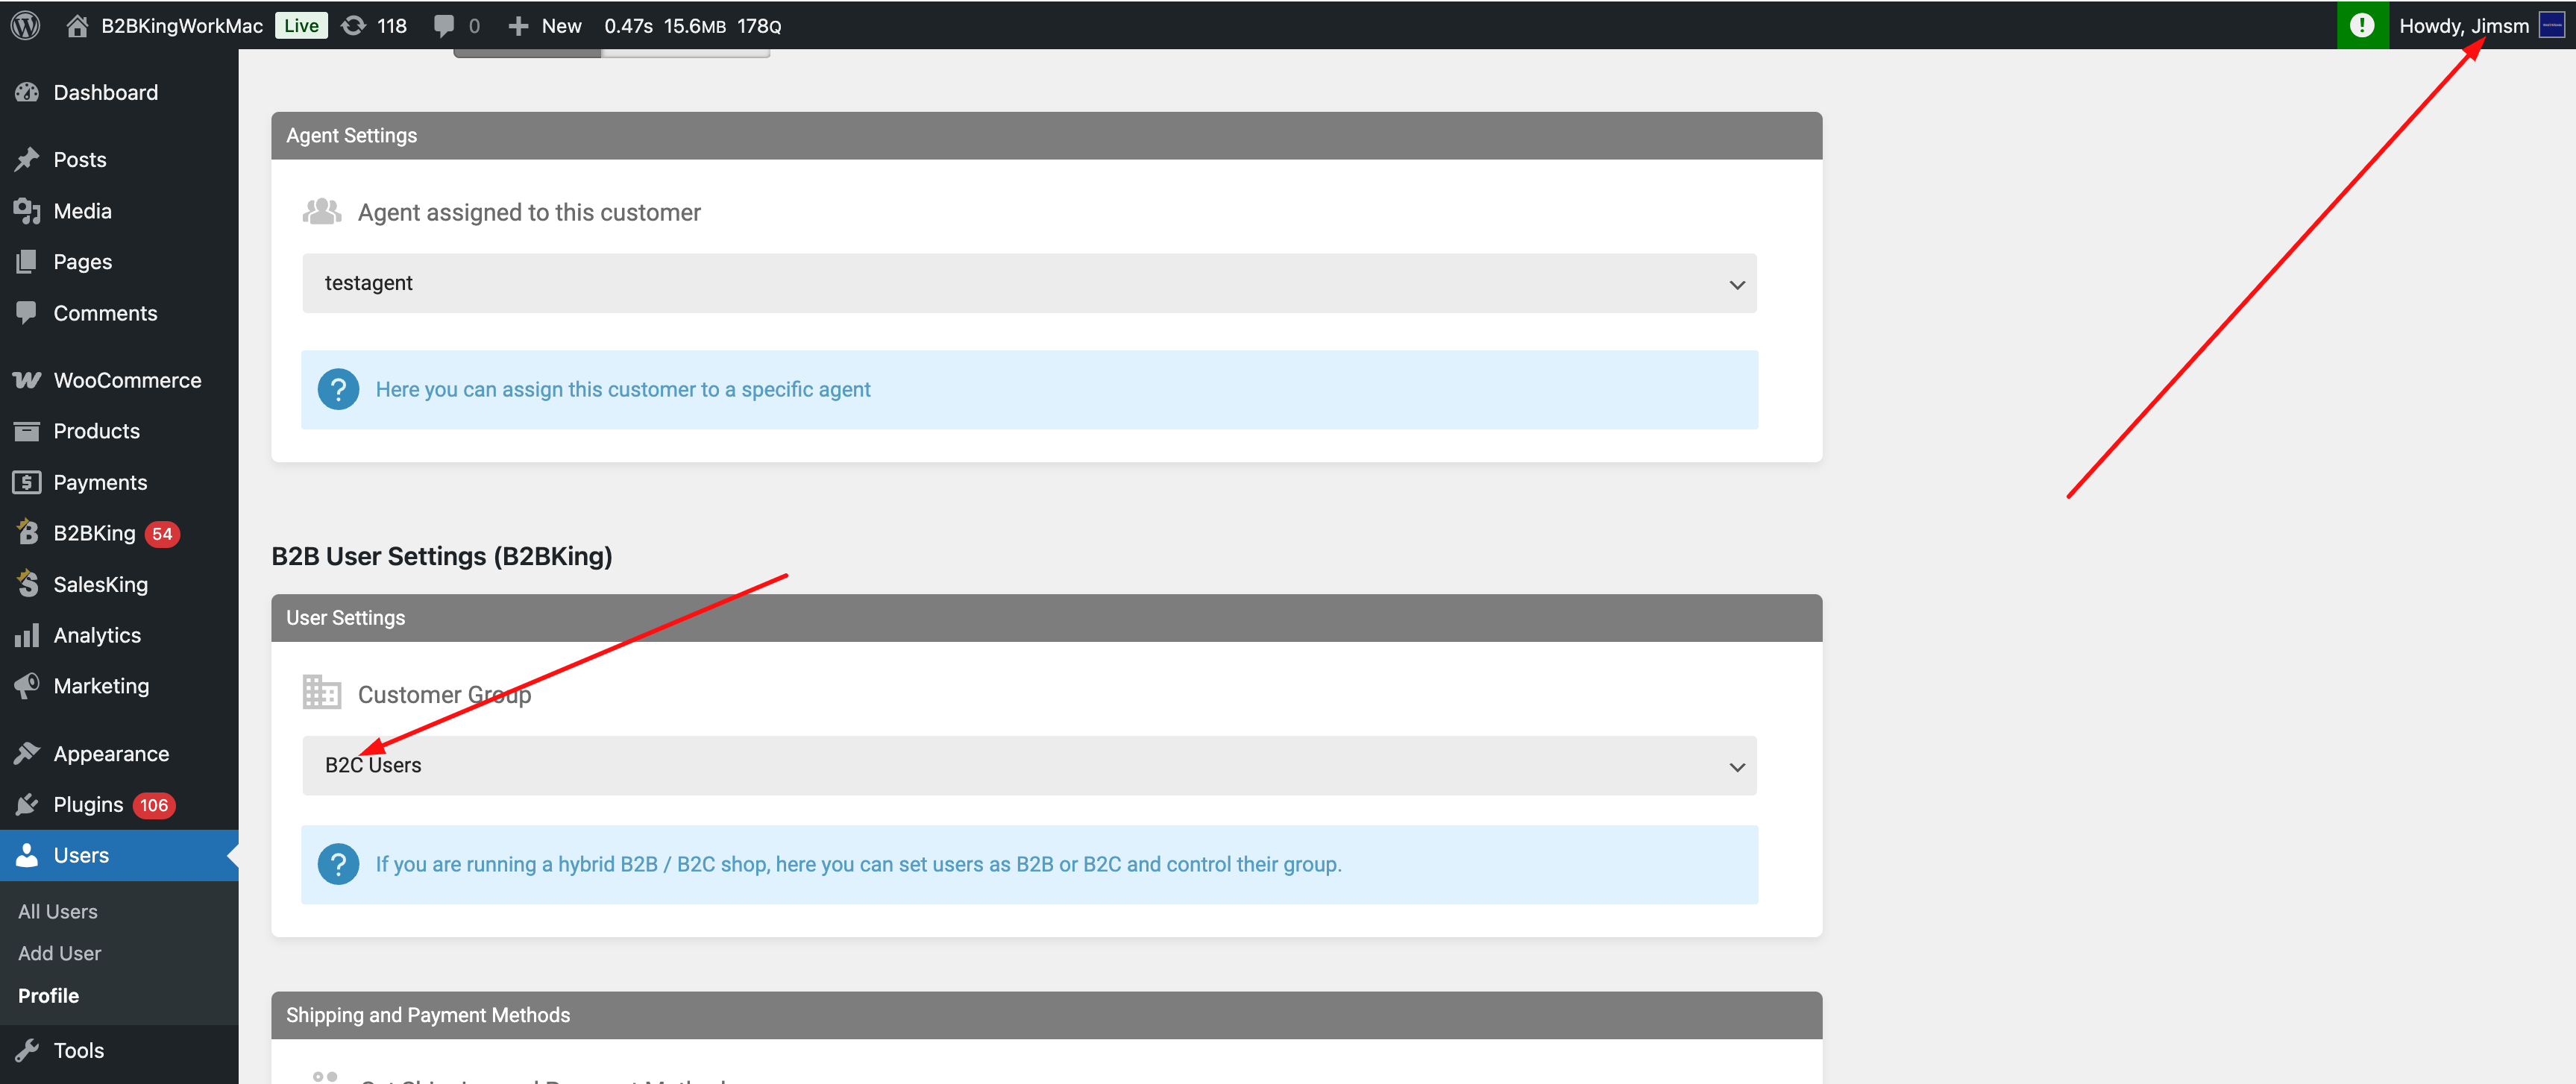This screenshot has height=1084, width=2576.
Task: Open the New content menu
Action: [561, 26]
